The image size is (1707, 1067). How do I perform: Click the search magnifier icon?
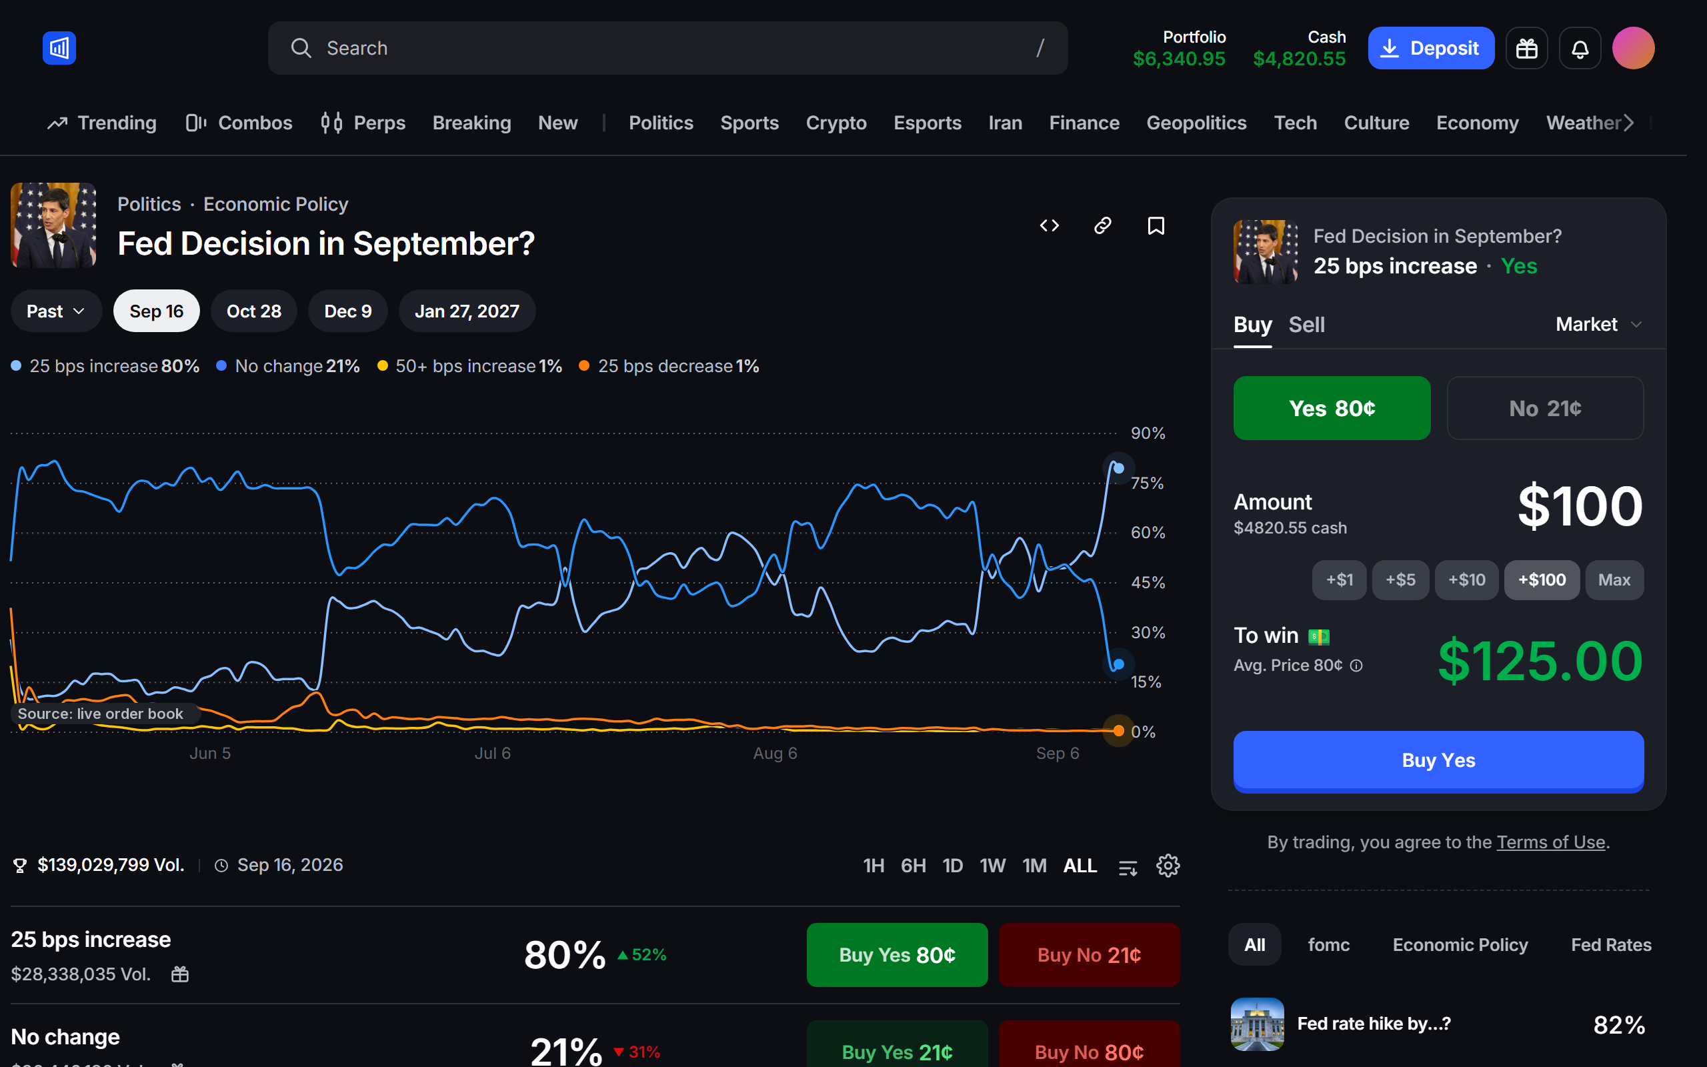pyautogui.click(x=301, y=48)
